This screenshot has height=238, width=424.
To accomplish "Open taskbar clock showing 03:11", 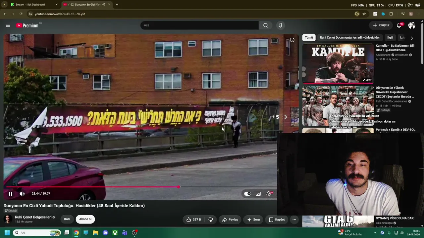I will [x=414, y=233].
